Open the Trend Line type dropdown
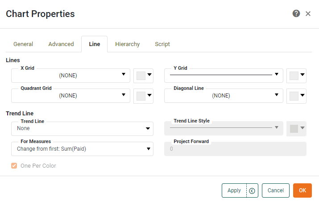This screenshot has width=319, height=203. point(82,129)
